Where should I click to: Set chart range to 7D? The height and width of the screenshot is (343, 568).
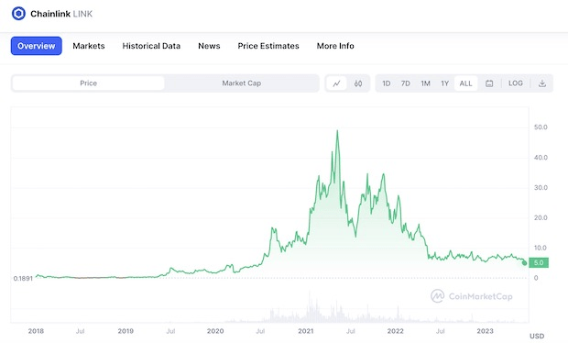click(x=406, y=83)
